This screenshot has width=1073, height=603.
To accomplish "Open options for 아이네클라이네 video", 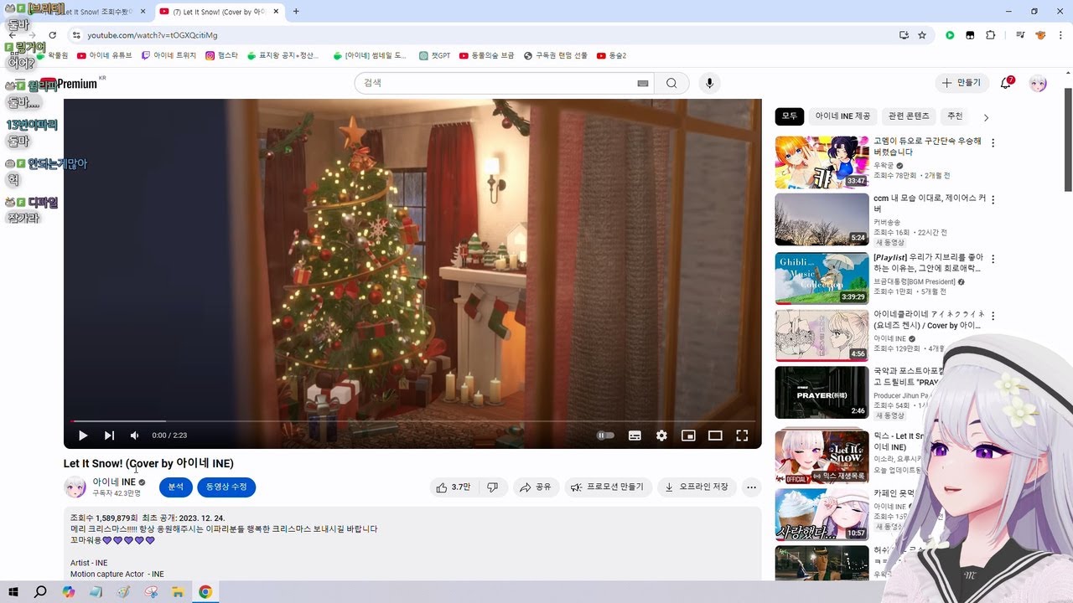I will [993, 317].
